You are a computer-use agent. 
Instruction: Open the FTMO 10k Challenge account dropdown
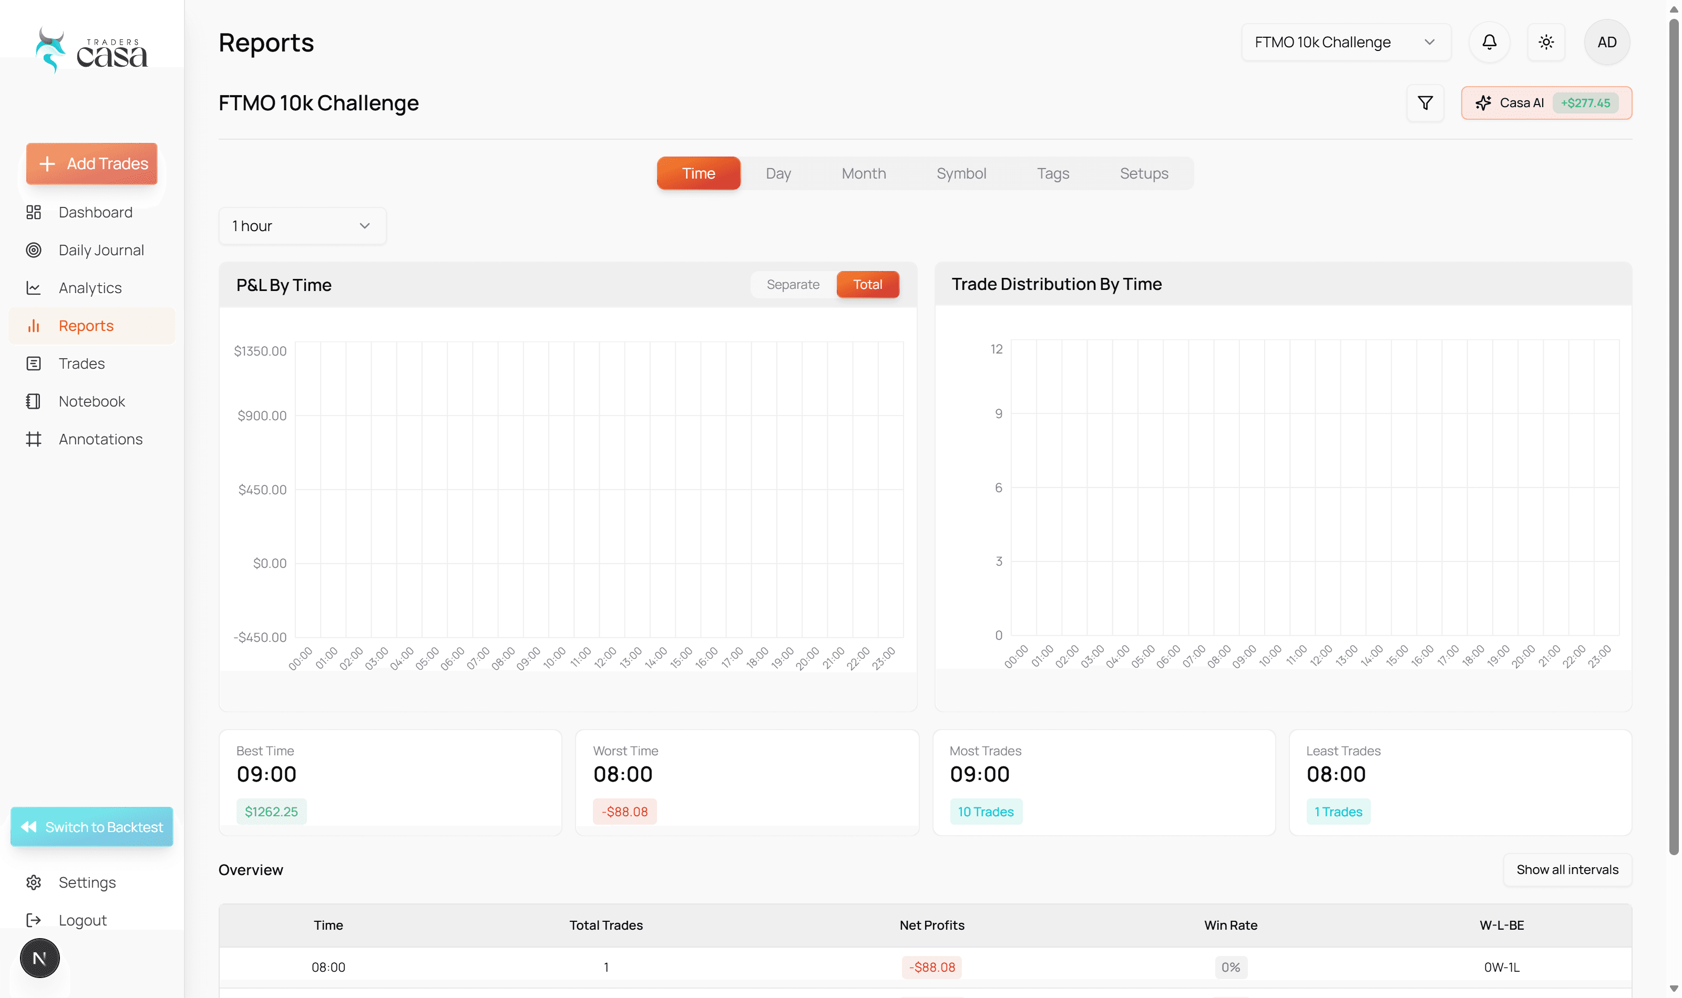point(1346,41)
